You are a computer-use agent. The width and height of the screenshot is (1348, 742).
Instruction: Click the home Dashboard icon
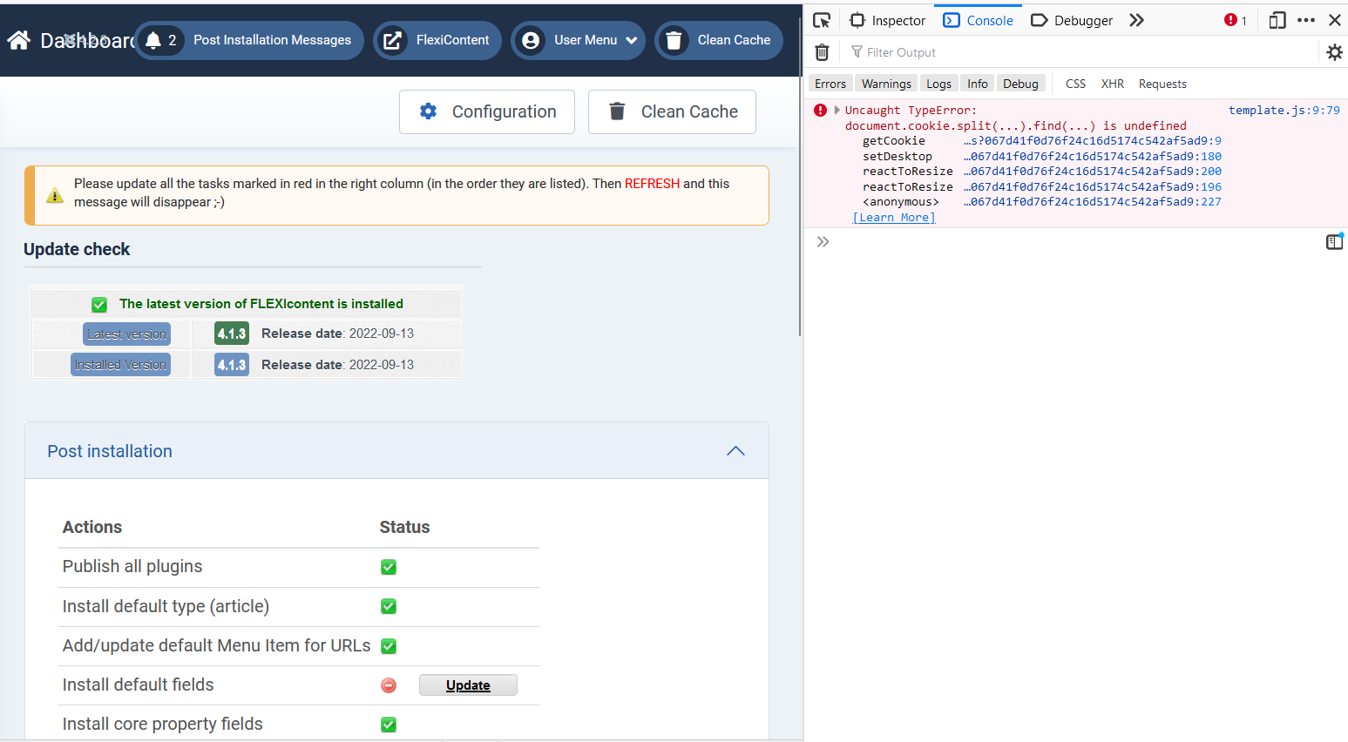click(19, 40)
